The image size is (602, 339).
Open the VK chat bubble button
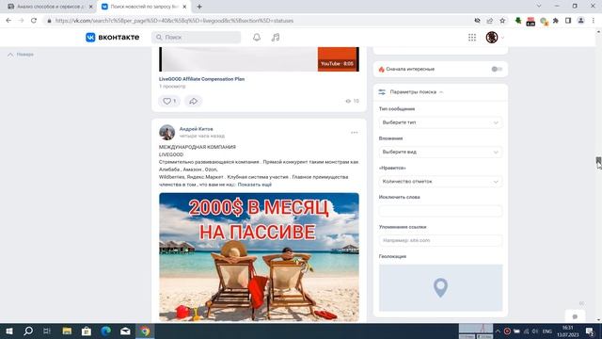pos(575,316)
